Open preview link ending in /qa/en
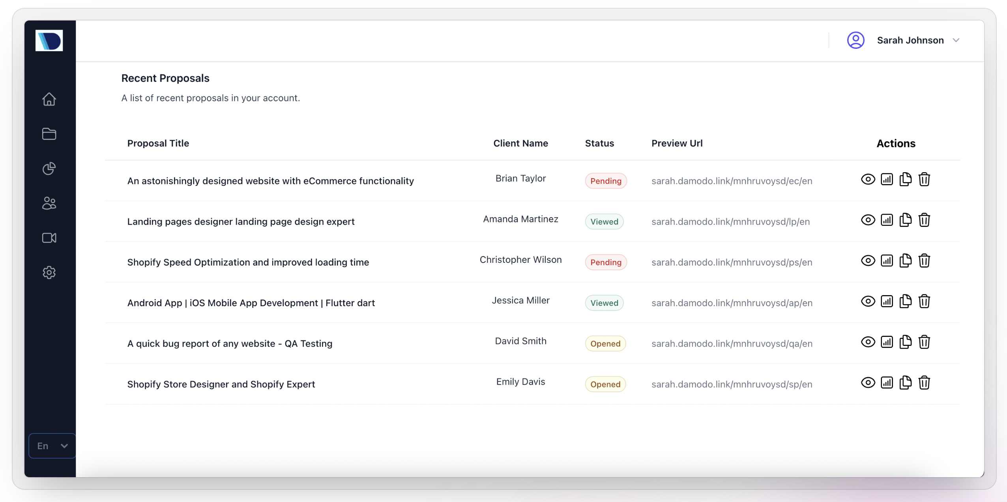Viewport: 1007px width, 502px height. pyautogui.click(x=732, y=344)
